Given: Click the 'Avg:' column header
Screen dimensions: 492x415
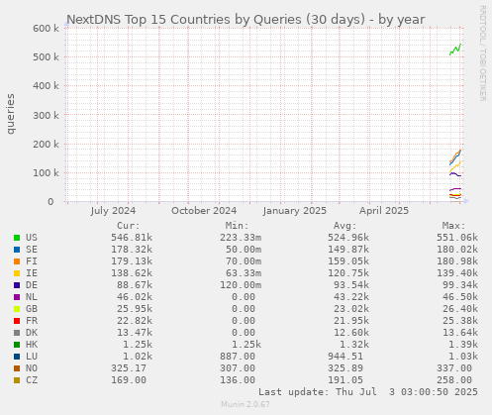Looking at the screenshot, I should click(345, 226).
